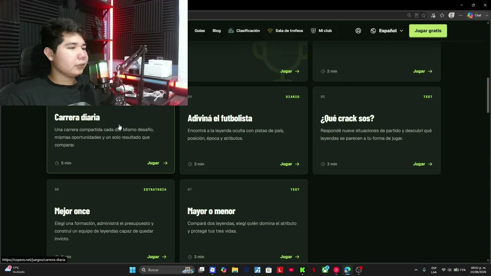Click the browser profile avatar
This screenshot has height=276, width=491.
click(451, 15)
